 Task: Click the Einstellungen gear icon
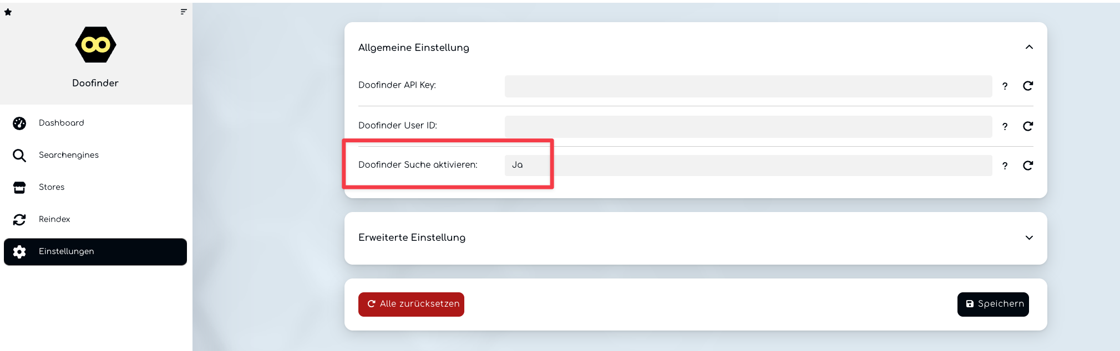(x=19, y=252)
